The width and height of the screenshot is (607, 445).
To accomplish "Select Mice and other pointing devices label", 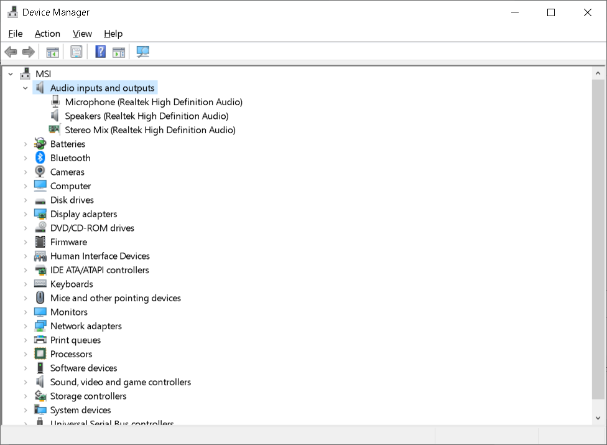I will tap(115, 298).
